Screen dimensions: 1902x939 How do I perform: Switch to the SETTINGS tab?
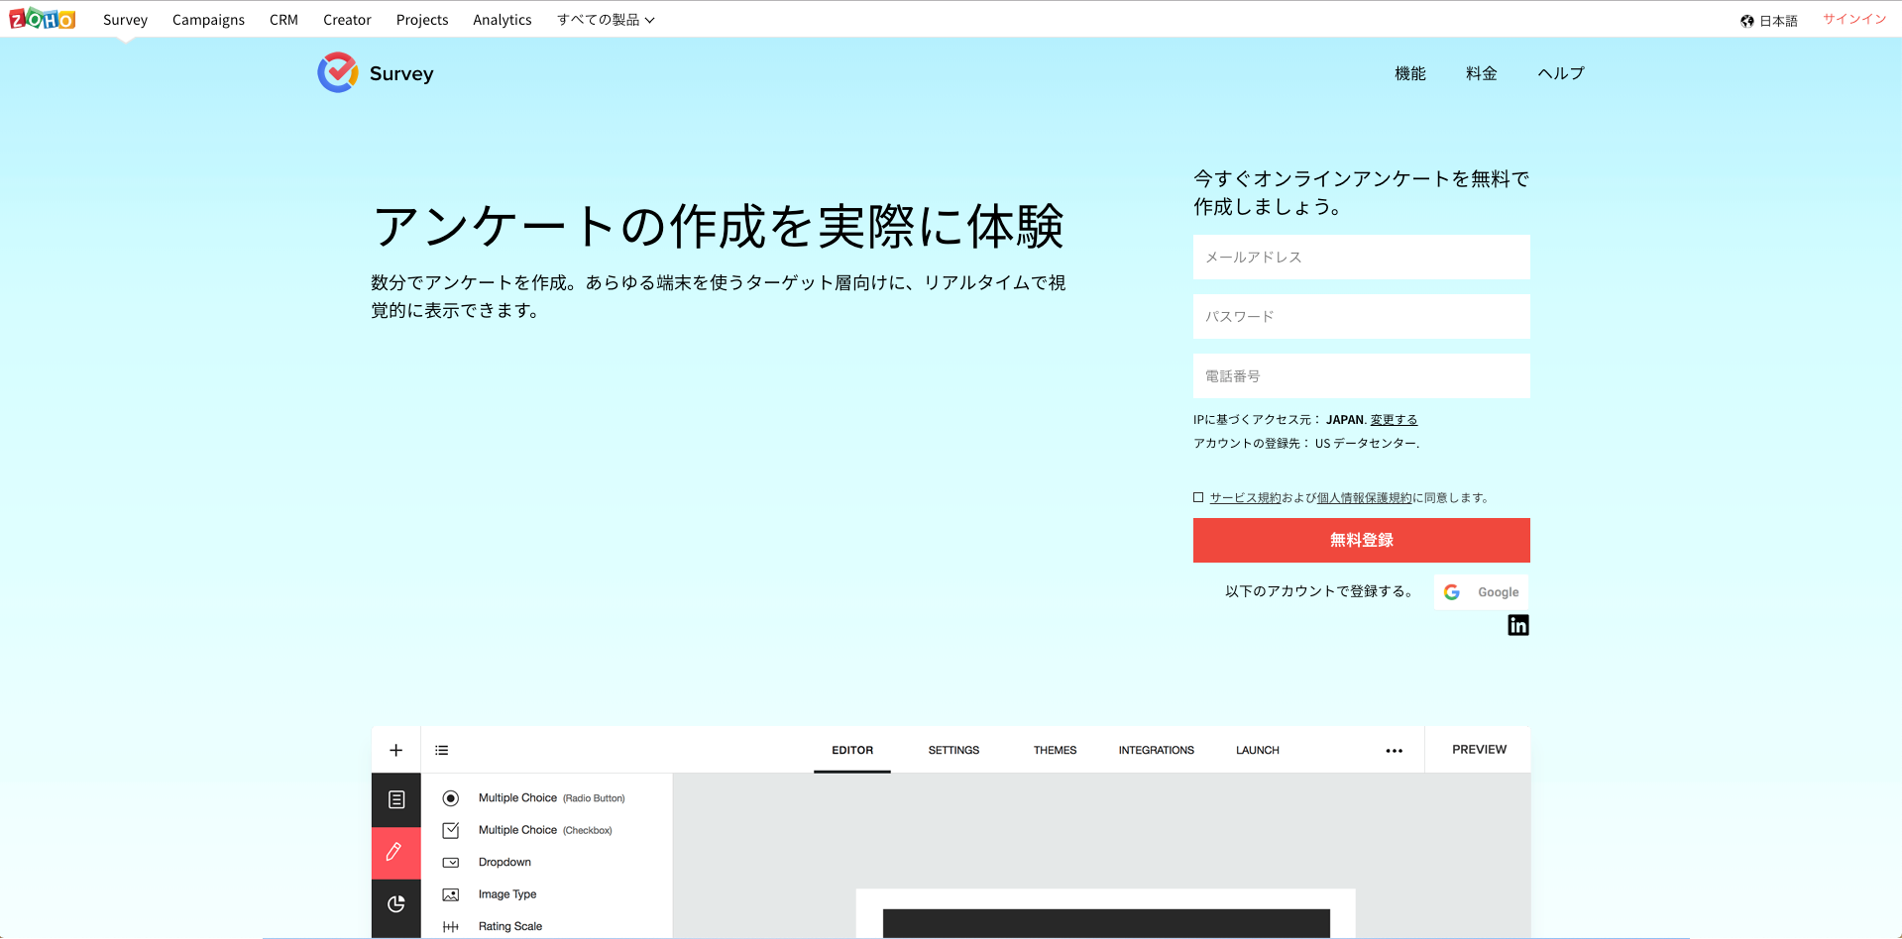[x=952, y=750]
